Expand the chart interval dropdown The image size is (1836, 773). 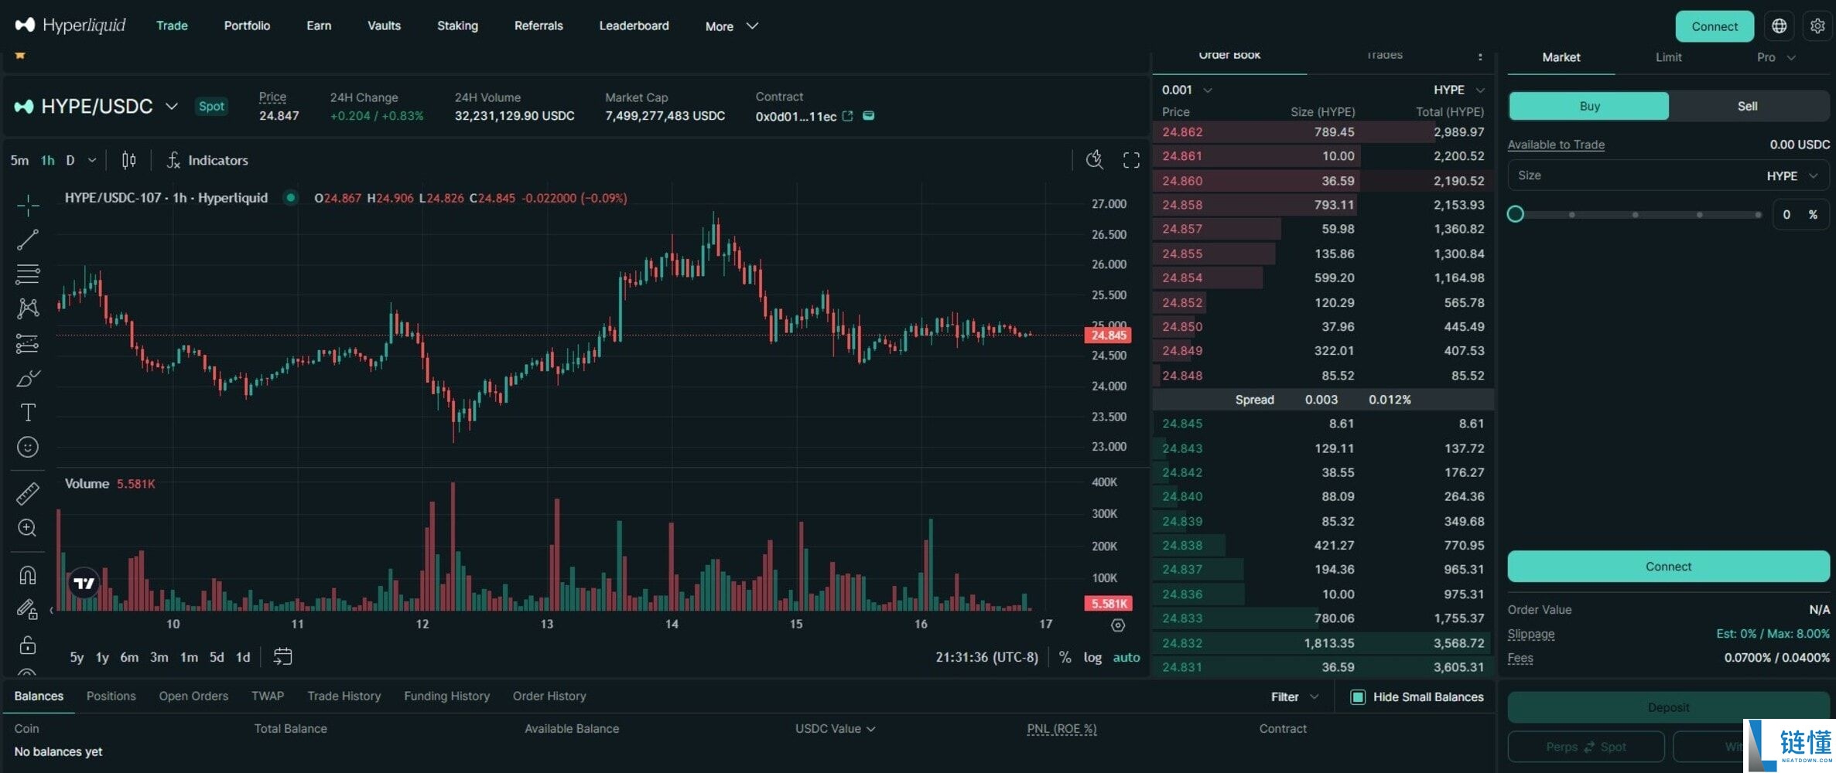92,160
